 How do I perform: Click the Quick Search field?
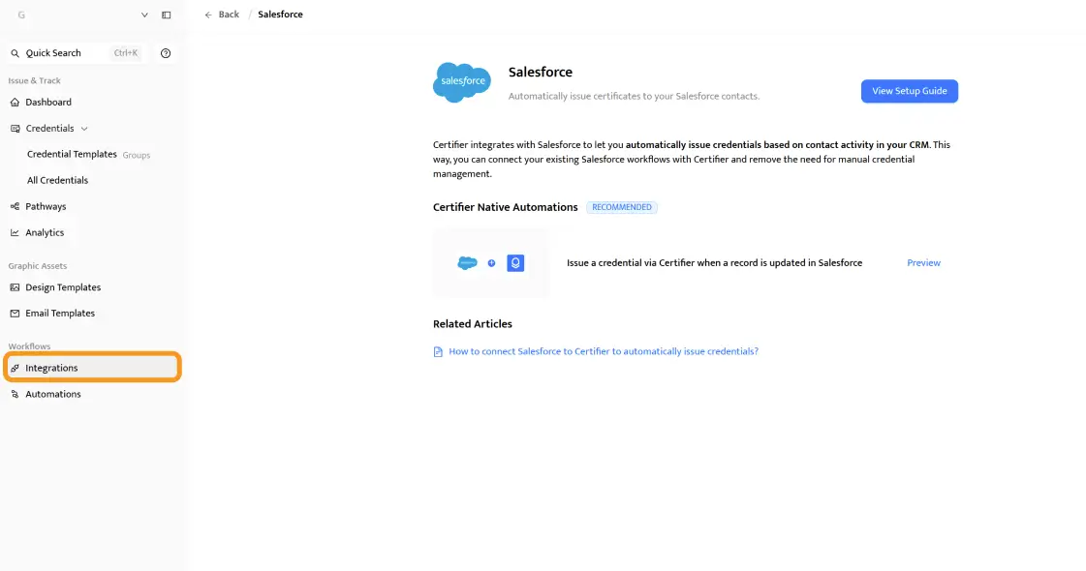click(x=76, y=52)
